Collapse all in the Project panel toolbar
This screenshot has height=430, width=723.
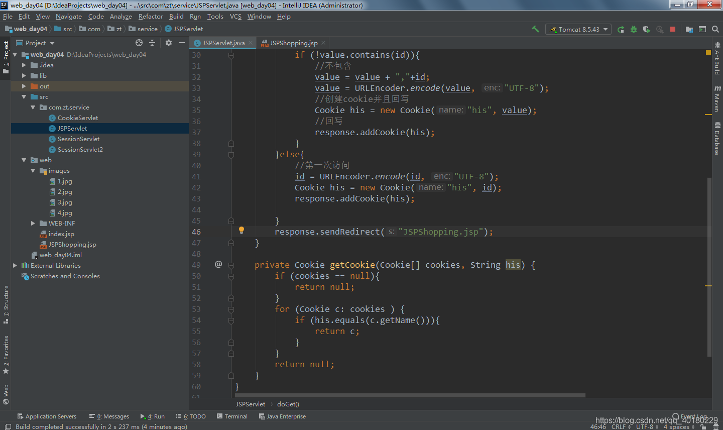(x=152, y=43)
